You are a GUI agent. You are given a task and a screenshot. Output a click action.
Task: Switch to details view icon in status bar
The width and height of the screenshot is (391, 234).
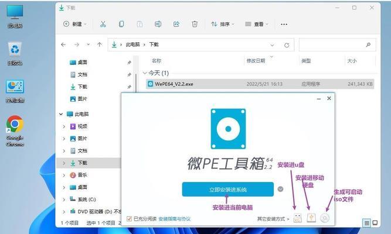[366, 223]
